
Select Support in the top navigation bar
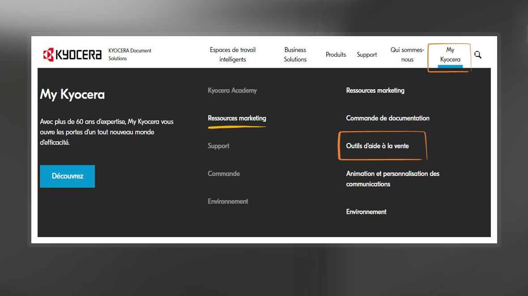click(366, 55)
